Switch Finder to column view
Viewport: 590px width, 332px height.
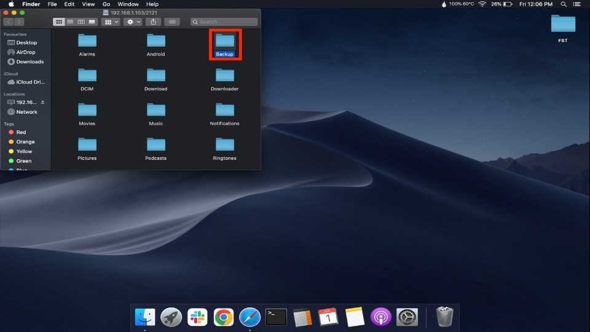point(81,22)
